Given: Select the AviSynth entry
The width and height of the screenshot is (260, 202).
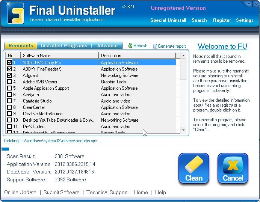Looking at the screenshot, I should click(x=91, y=95).
